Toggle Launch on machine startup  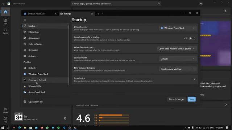pyautogui.click(x=192, y=39)
